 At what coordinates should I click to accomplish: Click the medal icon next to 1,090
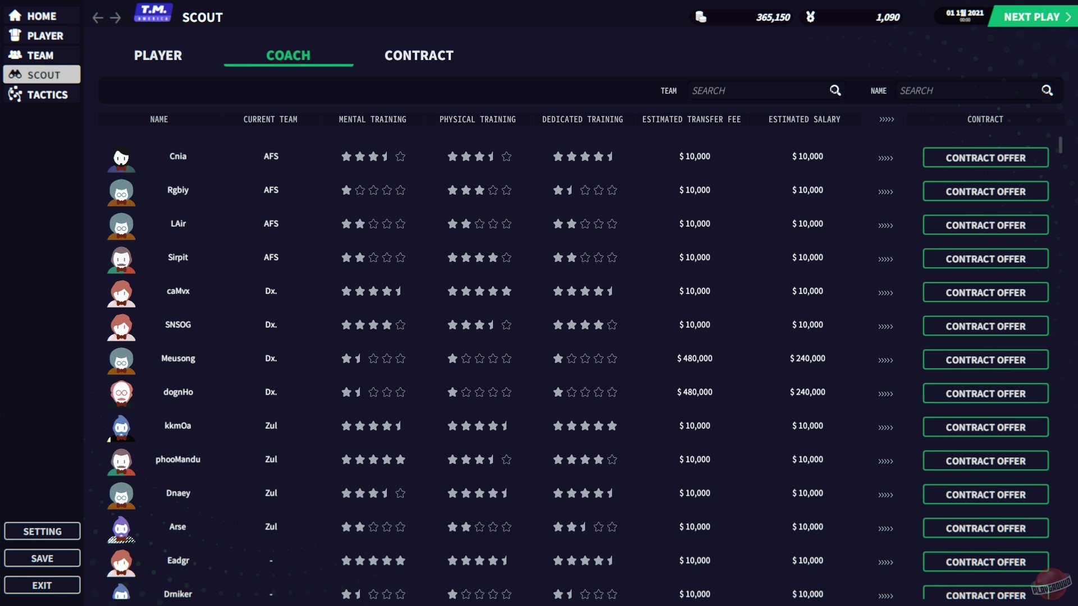click(810, 17)
